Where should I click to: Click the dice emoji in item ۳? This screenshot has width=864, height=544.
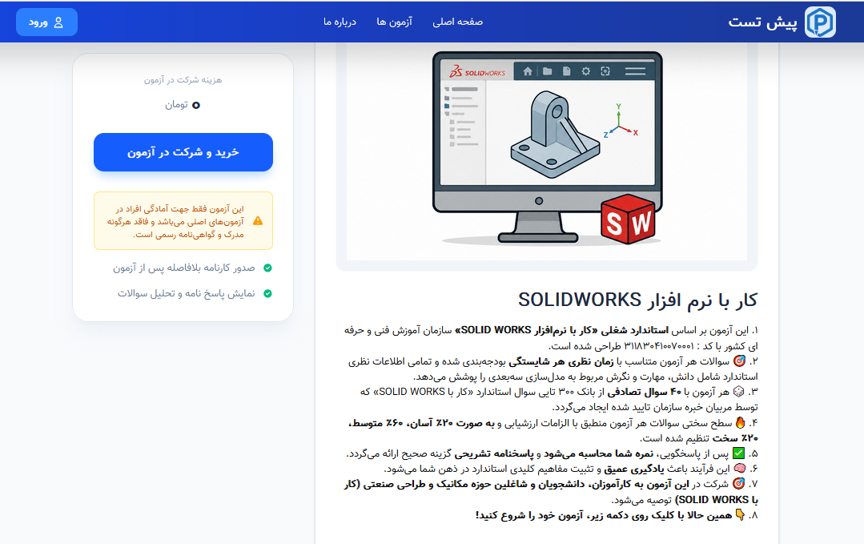739,392
